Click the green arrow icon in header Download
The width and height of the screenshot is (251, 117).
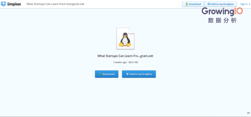(187, 4)
